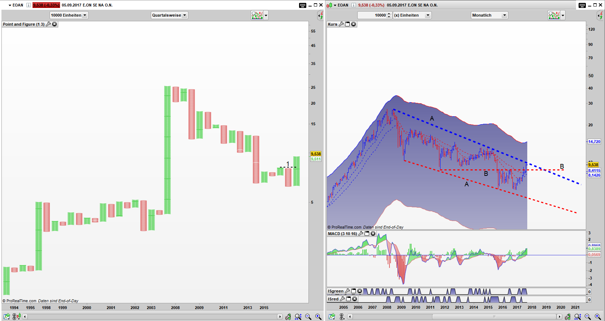605x321 pixels.
Task: Zoom out on right chart
Action: [x=588, y=317]
